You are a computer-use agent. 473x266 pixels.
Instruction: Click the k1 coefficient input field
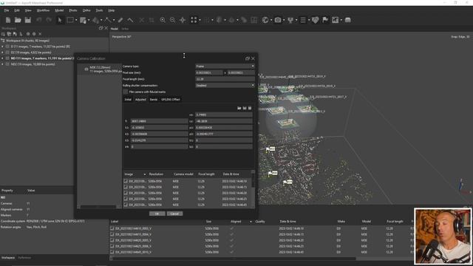(x=159, y=128)
